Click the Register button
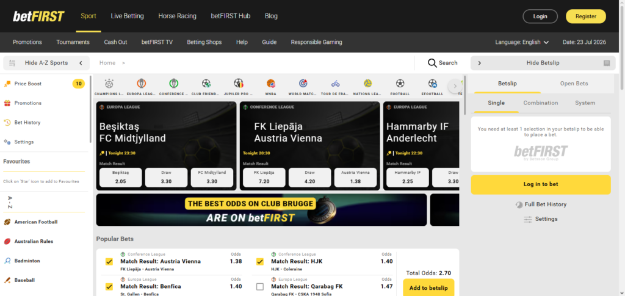Viewport: 625px width, 296px height. tap(586, 16)
